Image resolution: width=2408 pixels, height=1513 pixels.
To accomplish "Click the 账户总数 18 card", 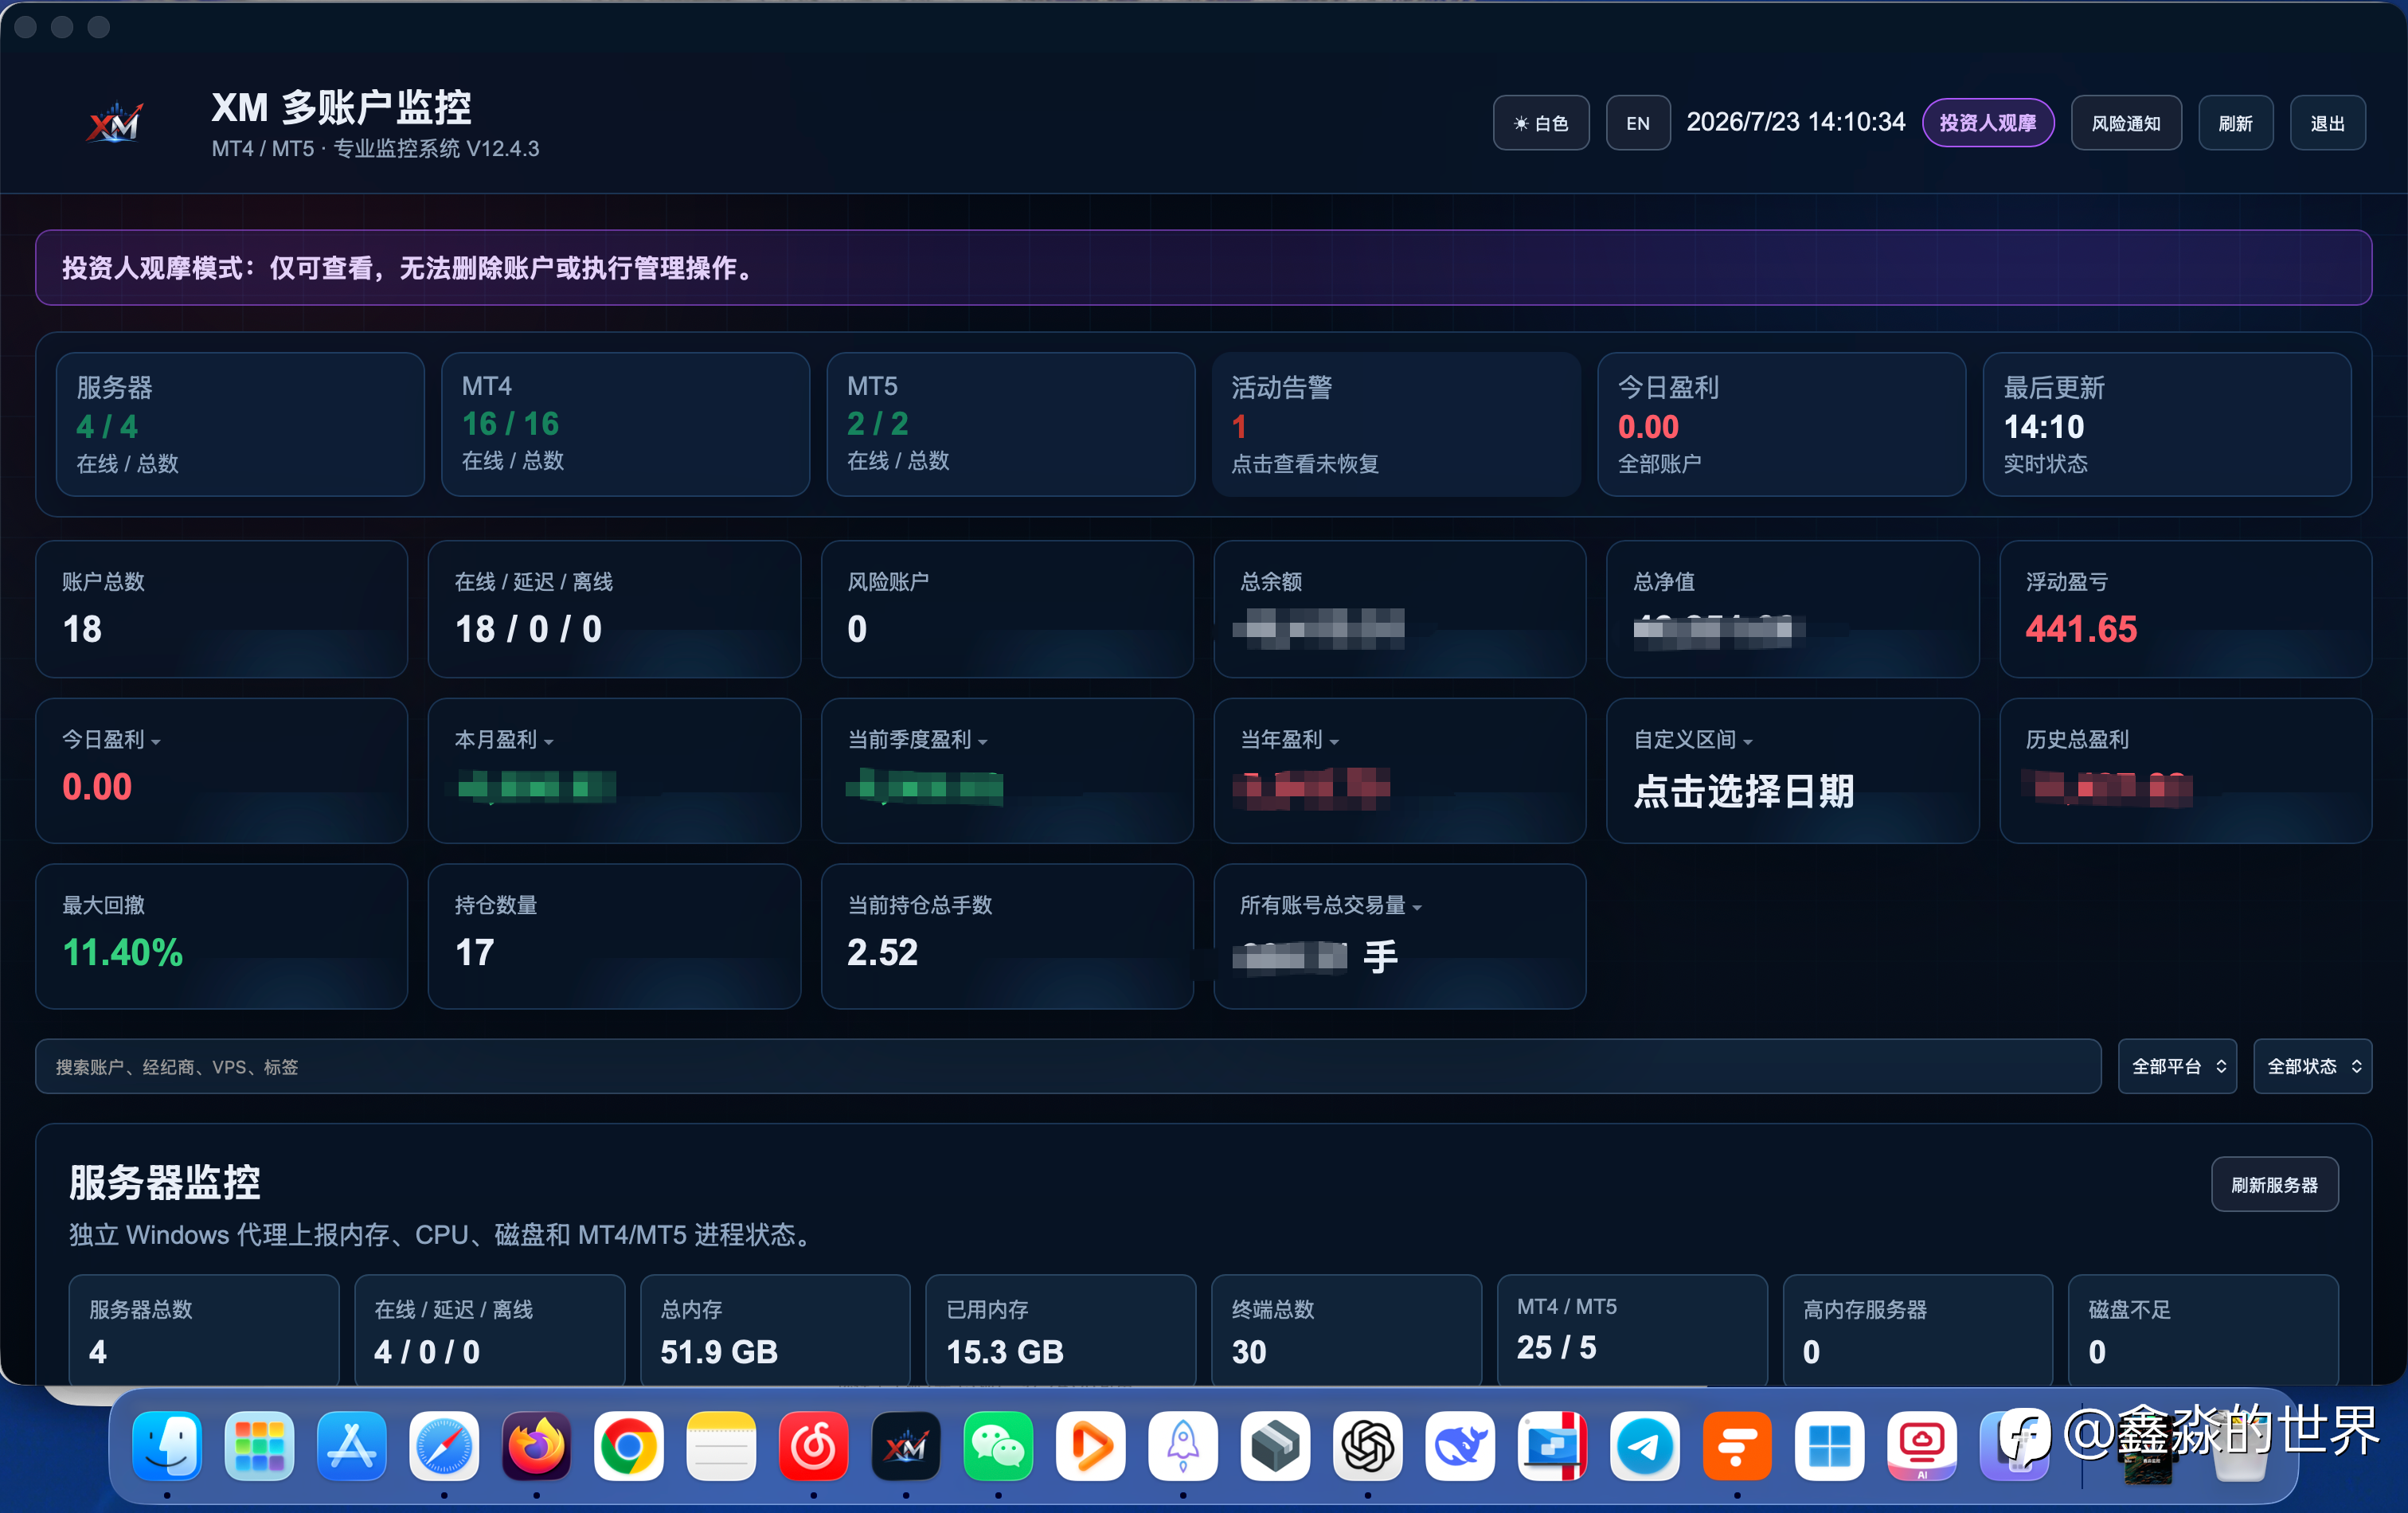I will (221, 609).
